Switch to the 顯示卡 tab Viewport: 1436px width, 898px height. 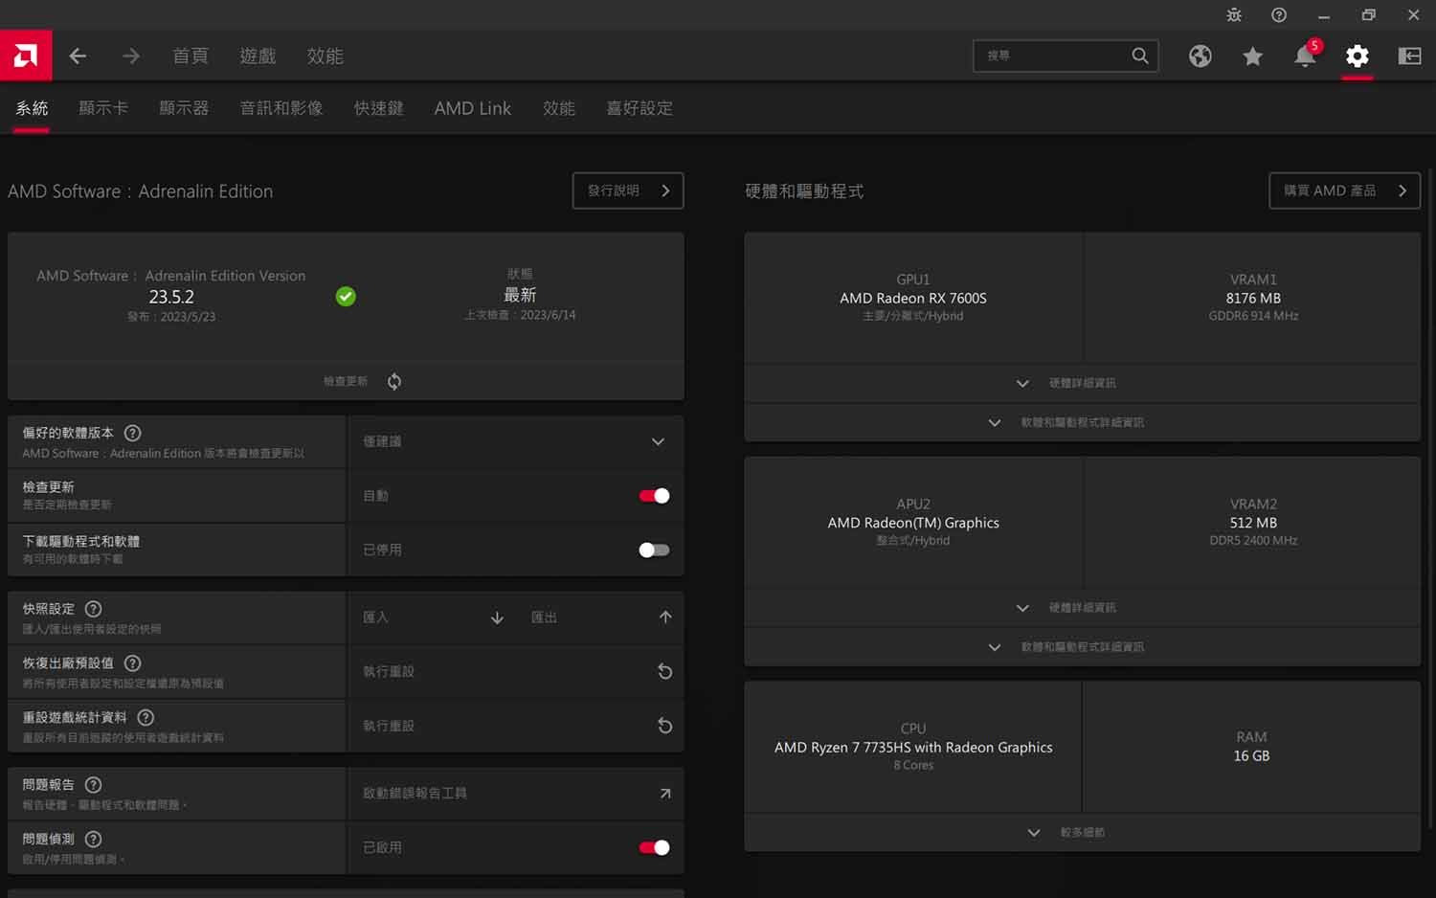tap(103, 108)
